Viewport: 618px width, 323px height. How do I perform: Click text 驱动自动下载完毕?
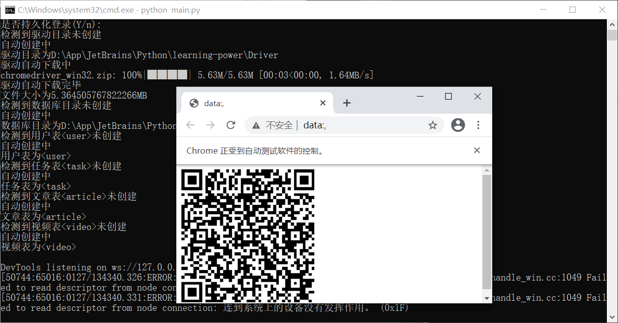(x=41, y=85)
